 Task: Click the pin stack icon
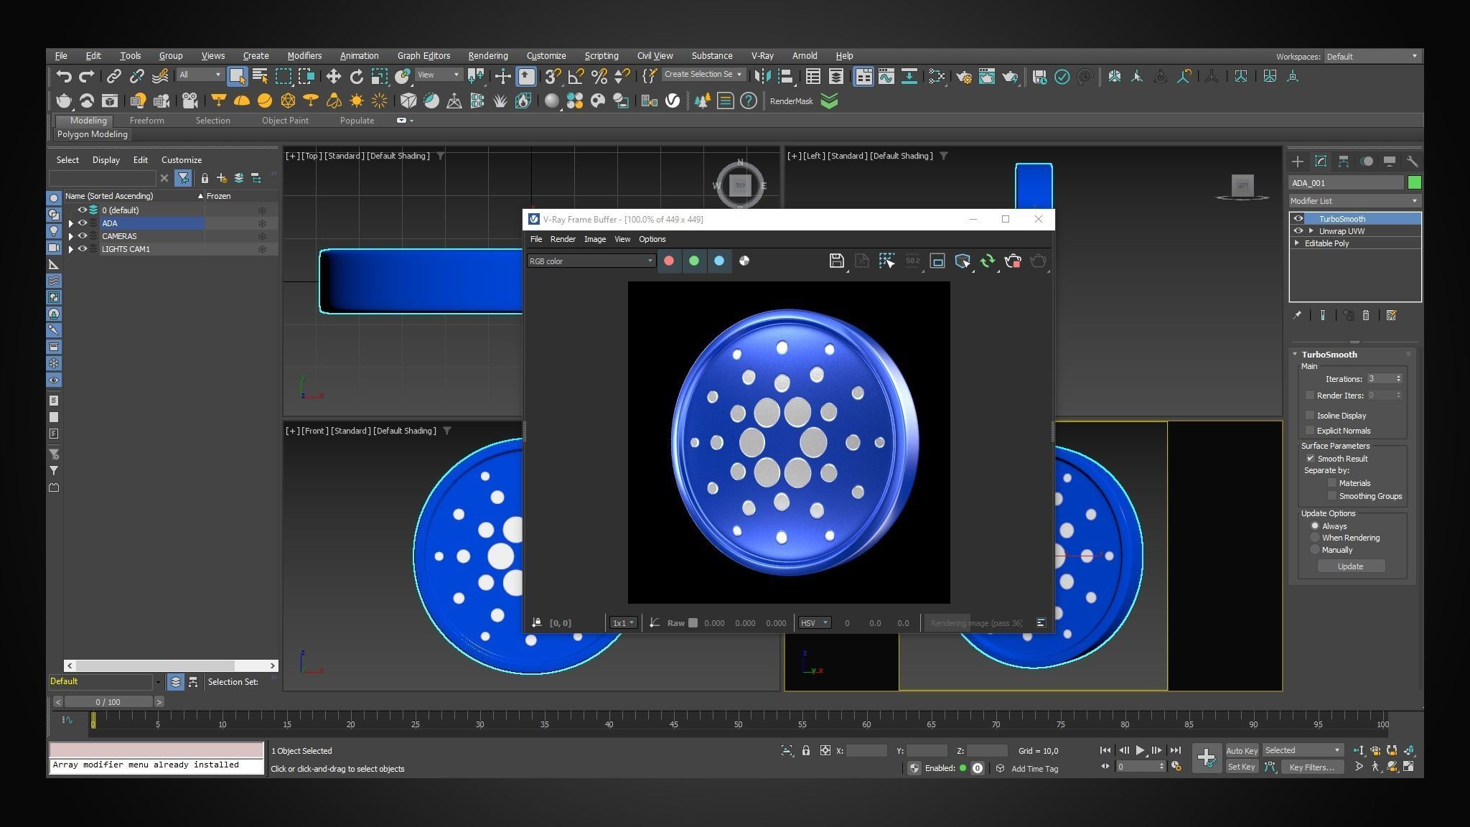[x=1297, y=316]
